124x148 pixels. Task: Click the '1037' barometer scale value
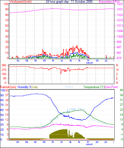(x=120, y=4)
